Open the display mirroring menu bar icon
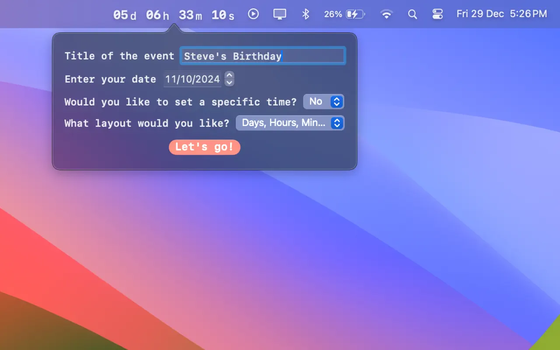560x350 pixels. [x=280, y=14]
